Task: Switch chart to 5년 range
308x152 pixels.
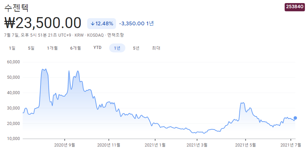Action: click(x=136, y=48)
